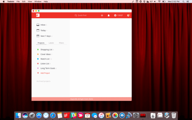Screen dimensions: 192x120
Task: Click the plus icon to add task
Action: click(x=102, y=15)
